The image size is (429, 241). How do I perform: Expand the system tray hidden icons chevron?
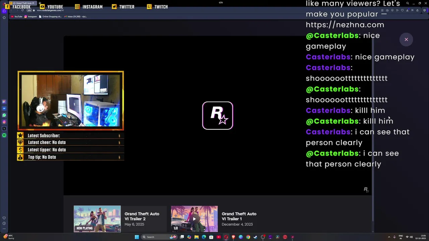pyautogui.click(x=389, y=237)
